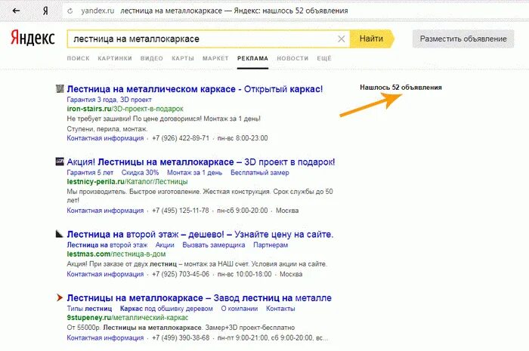Screen dimensions: 529x351
Task: Visit lestnicy-perila.ru/Каталог/Лестницы URL
Action: click(x=127, y=182)
